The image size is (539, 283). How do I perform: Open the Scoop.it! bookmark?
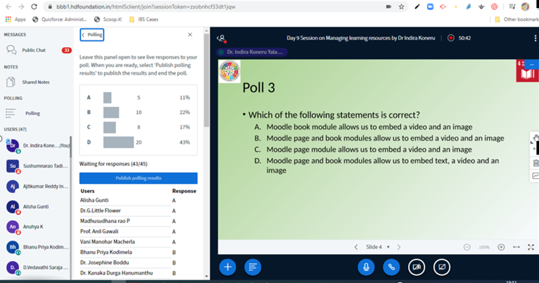pos(108,19)
